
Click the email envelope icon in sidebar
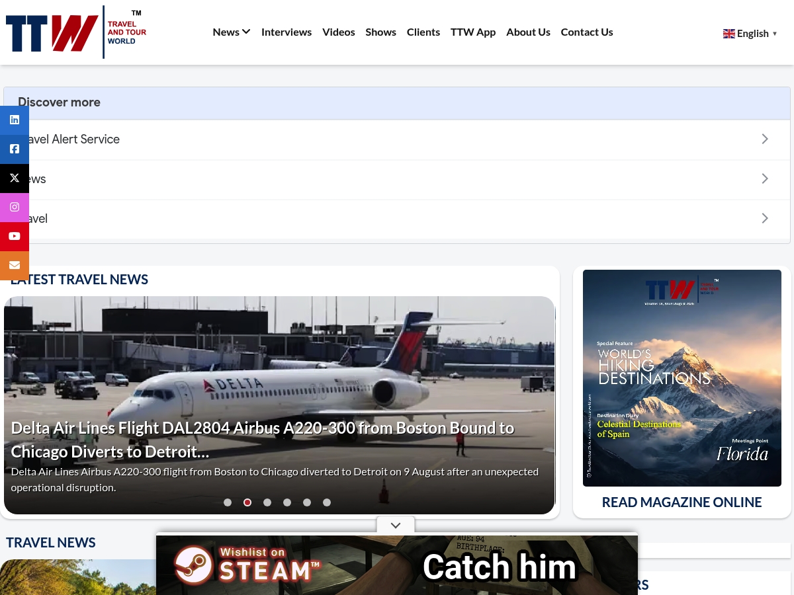click(15, 266)
